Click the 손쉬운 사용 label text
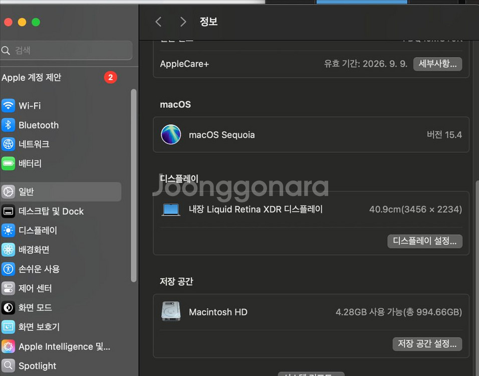479x376 pixels. point(39,269)
